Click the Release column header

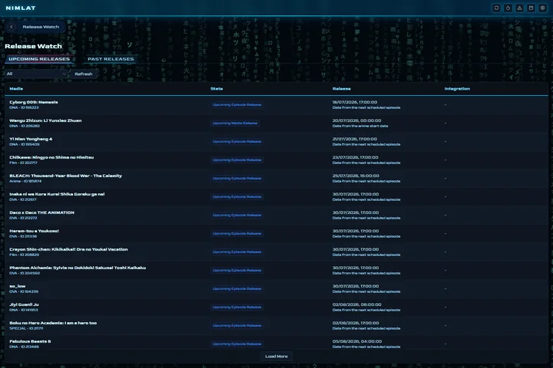coord(341,89)
